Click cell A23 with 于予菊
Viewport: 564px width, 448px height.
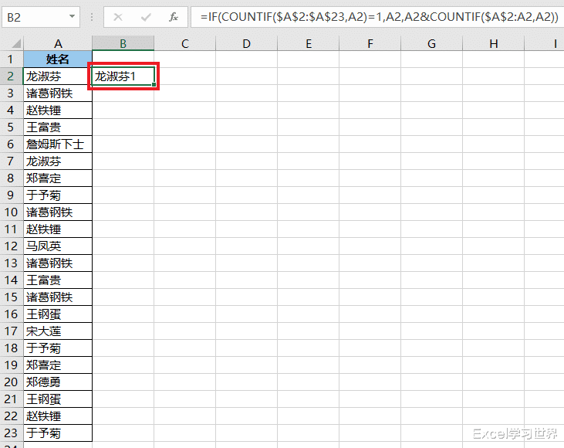click(58, 433)
